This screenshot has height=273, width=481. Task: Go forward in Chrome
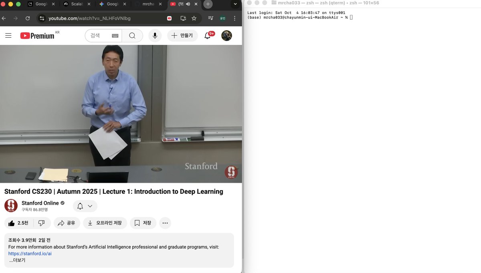[x=16, y=18]
